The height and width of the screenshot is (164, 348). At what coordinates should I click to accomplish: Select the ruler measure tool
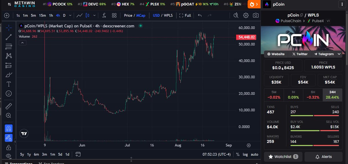(x=9, y=106)
